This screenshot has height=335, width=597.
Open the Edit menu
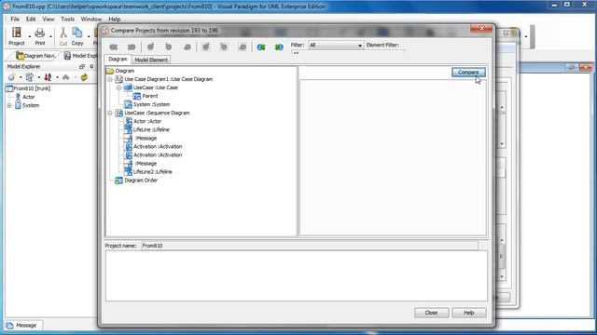[x=31, y=19]
